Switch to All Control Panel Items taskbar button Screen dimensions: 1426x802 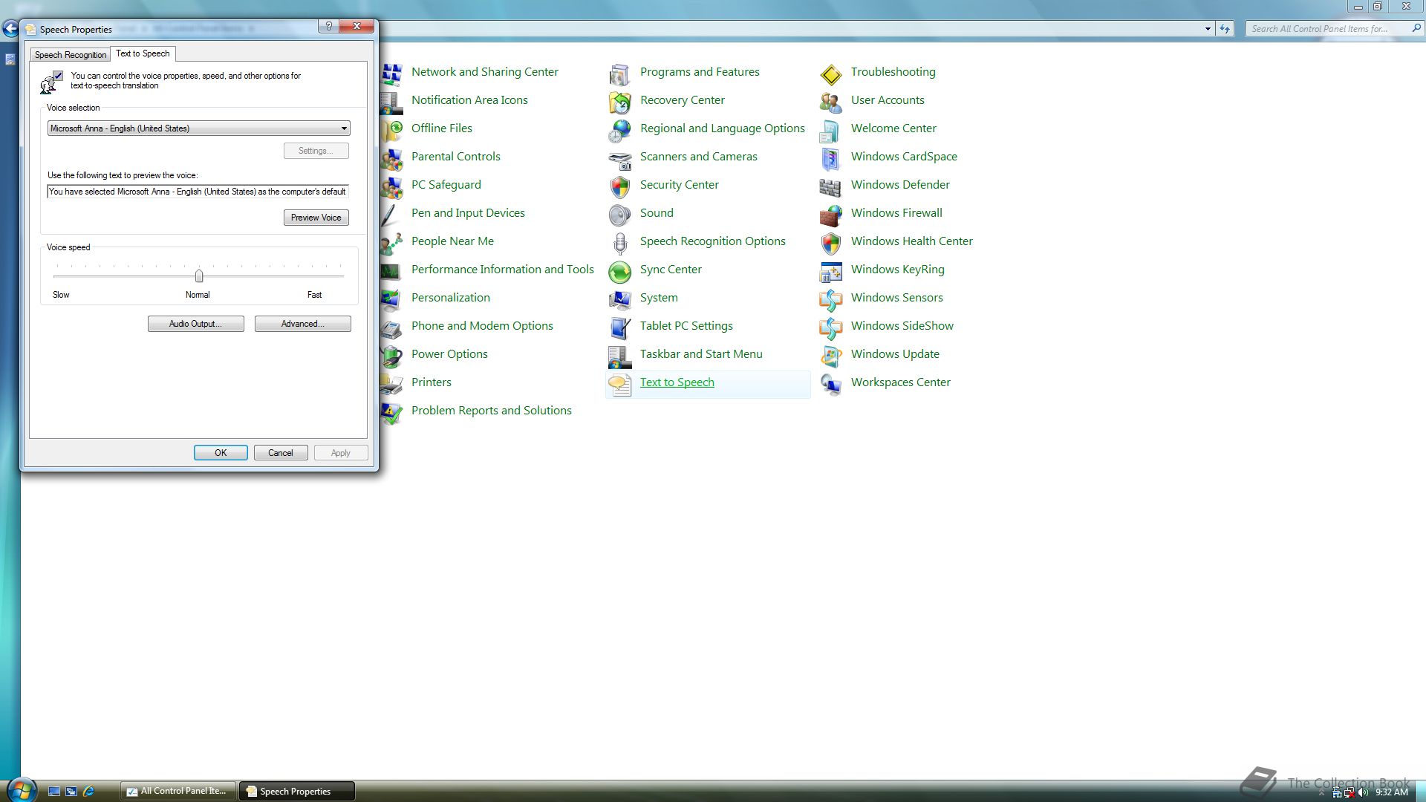pyautogui.click(x=178, y=791)
